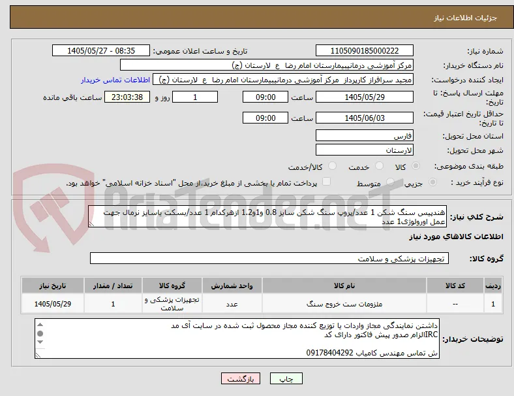Click the buyer notes scrollbar thumb

pyautogui.click(x=40, y=334)
